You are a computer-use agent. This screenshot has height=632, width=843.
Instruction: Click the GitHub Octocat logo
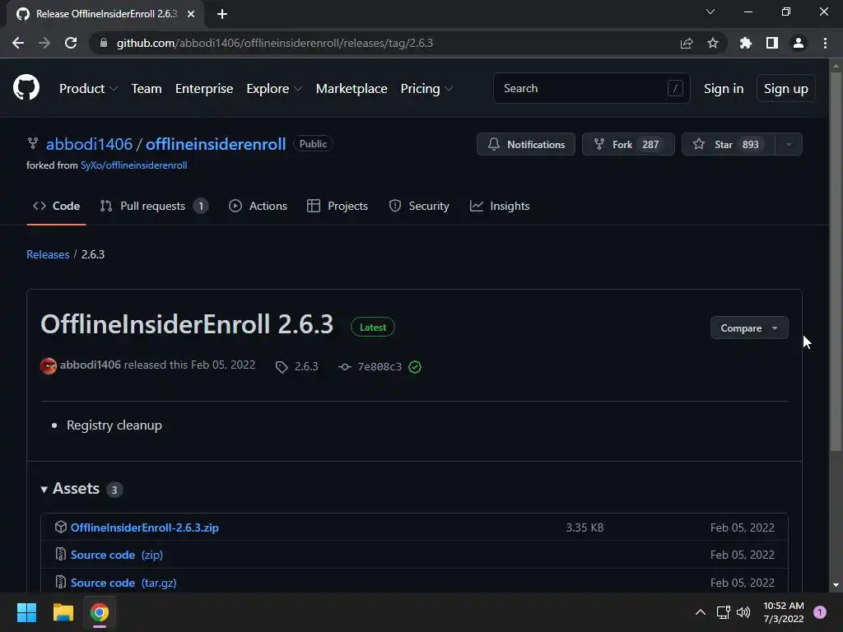26,88
